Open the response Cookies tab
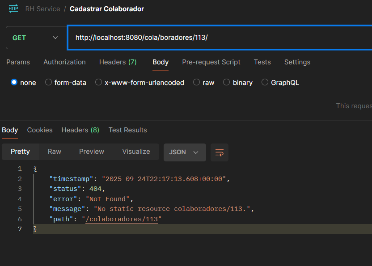This screenshot has width=372, height=266. [x=40, y=130]
